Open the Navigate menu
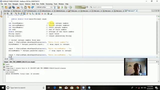 point(15,4)
